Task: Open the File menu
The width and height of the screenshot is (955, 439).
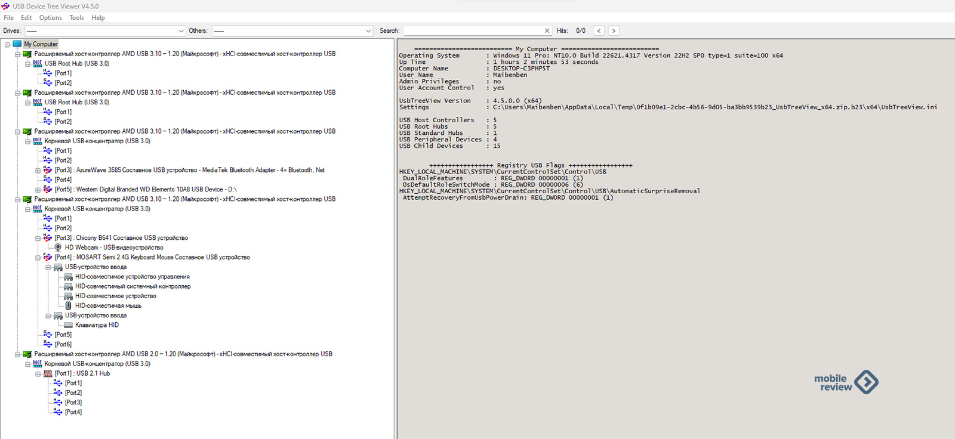Action: click(8, 18)
